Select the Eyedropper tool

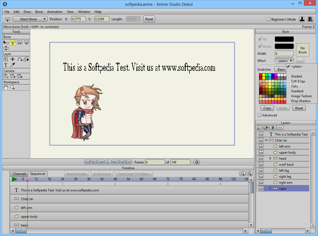[13, 65]
